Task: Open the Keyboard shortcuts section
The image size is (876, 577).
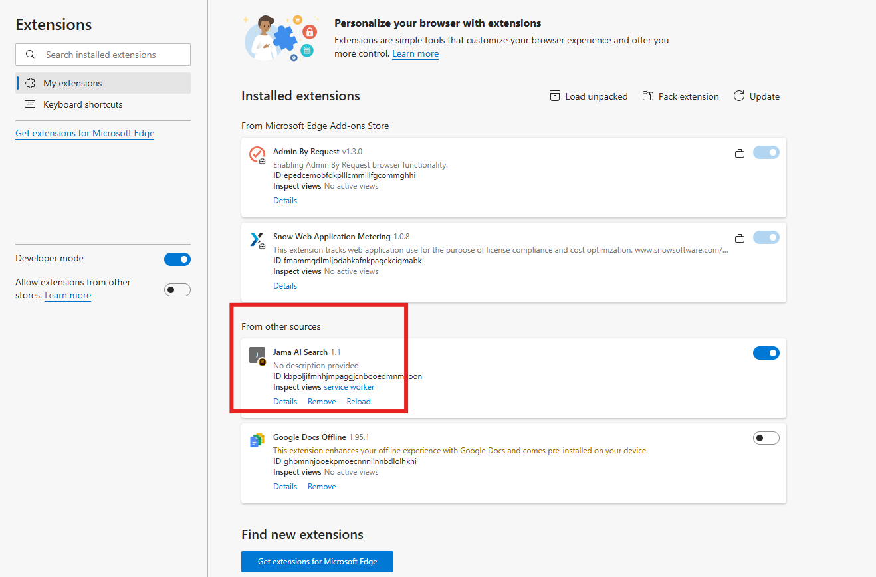Action: [x=103, y=104]
